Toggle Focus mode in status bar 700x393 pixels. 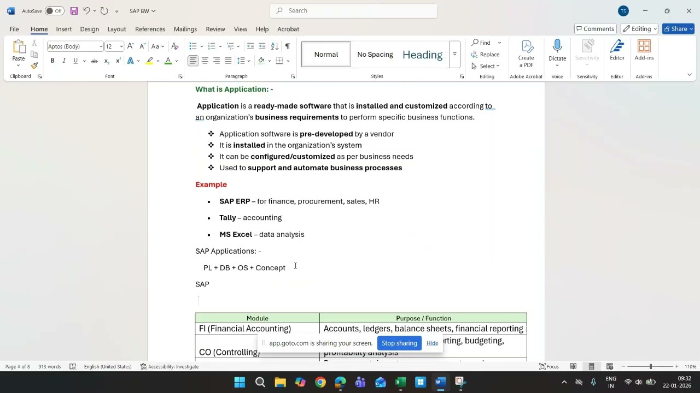(x=549, y=366)
